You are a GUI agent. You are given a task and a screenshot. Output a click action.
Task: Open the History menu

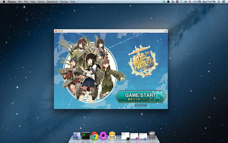tap(41, 2)
